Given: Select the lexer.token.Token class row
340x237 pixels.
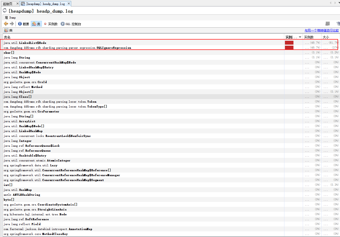Looking at the screenshot, I should click(171, 102).
